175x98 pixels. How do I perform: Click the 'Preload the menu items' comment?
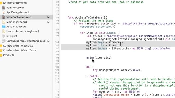[x=94, y=21]
